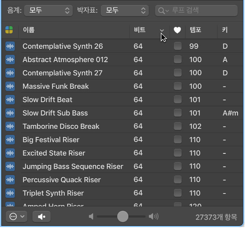Open the ellipsis action menu at bottom

(x=16, y=217)
